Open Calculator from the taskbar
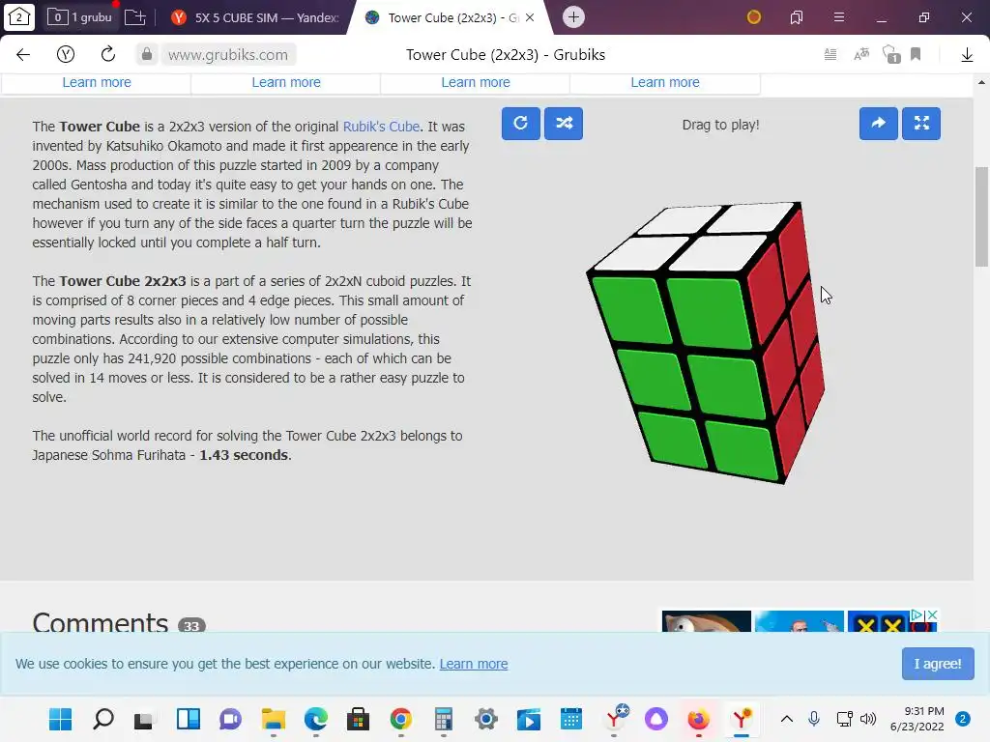 pos(443,719)
